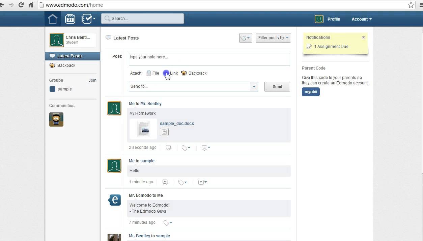Open the community avatar icon
This screenshot has width=423, height=241.
click(56, 119)
